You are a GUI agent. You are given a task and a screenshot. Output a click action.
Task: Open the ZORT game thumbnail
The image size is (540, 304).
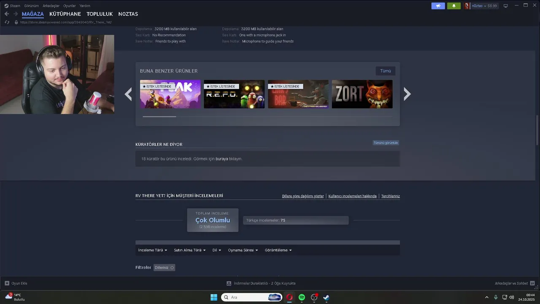tap(362, 94)
